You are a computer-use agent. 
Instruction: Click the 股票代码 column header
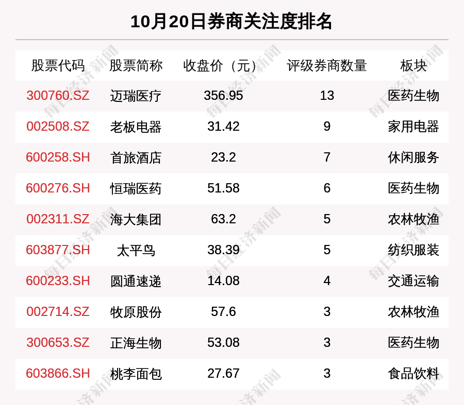point(58,65)
